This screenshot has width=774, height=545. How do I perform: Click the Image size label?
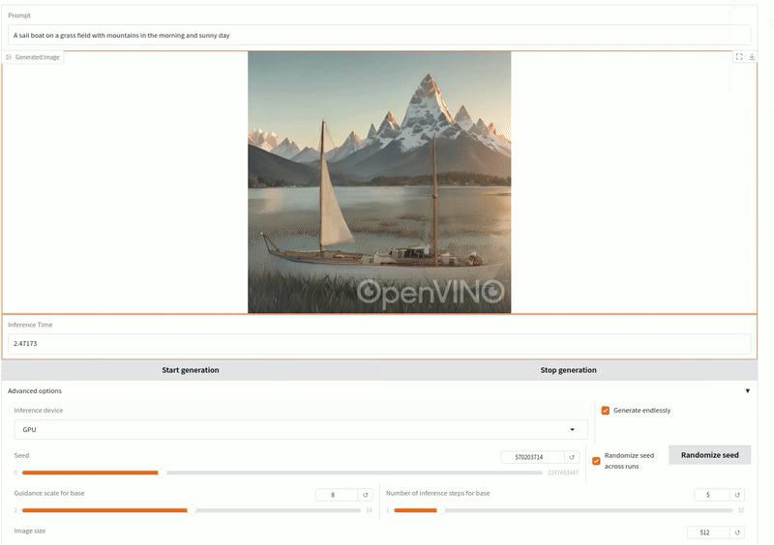pyautogui.click(x=30, y=531)
